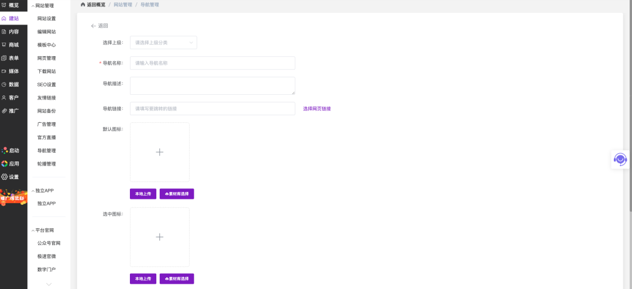This screenshot has width=632, height=289.
Task: Click the 数据 pie chart icon
Action: pyautogui.click(x=4, y=85)
